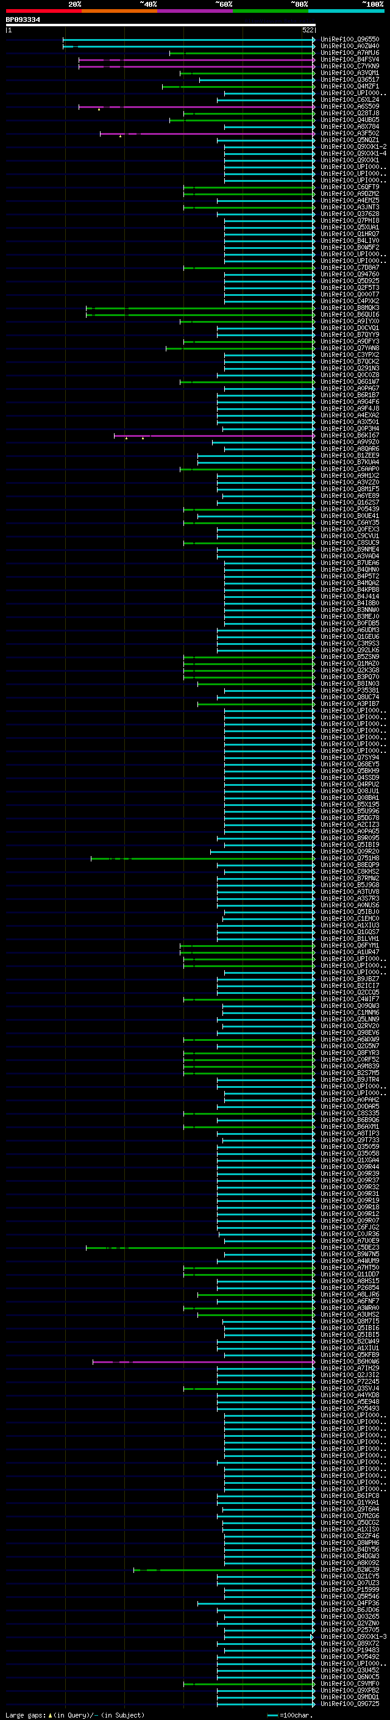Select hit label UniRef100_C8SUC9
The image size is (390, 1720).
pyautogui.click(x=349, y=543)
